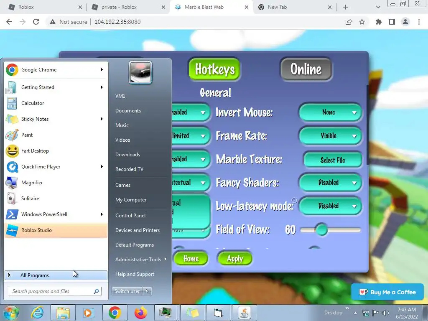Apply the game options
The width and height of the screenshot is (428, 321).
235,258
